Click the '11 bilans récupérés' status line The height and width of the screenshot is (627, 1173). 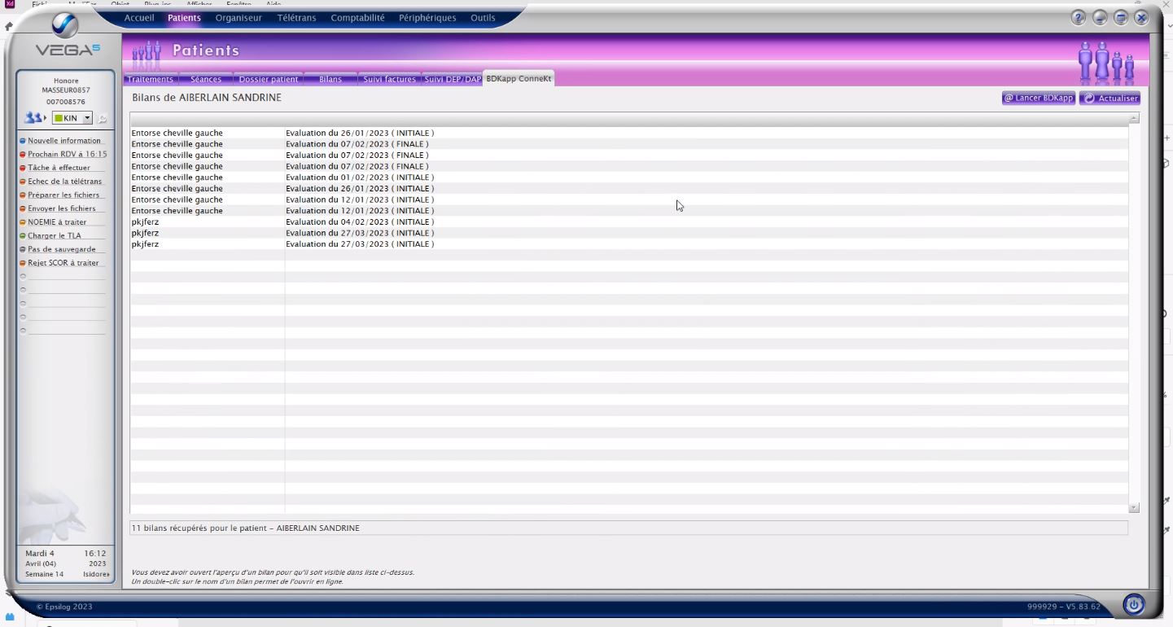(x=628, y=528)
